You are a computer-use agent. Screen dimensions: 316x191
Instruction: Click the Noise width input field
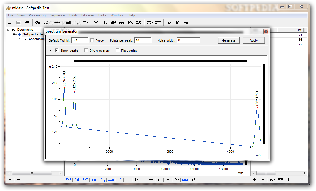pyautogui.click(x=188, y=40)
